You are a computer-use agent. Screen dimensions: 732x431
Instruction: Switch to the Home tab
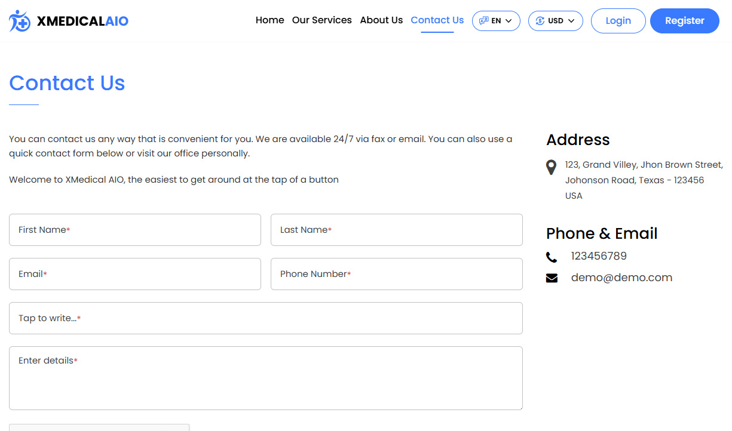point(269,20)
